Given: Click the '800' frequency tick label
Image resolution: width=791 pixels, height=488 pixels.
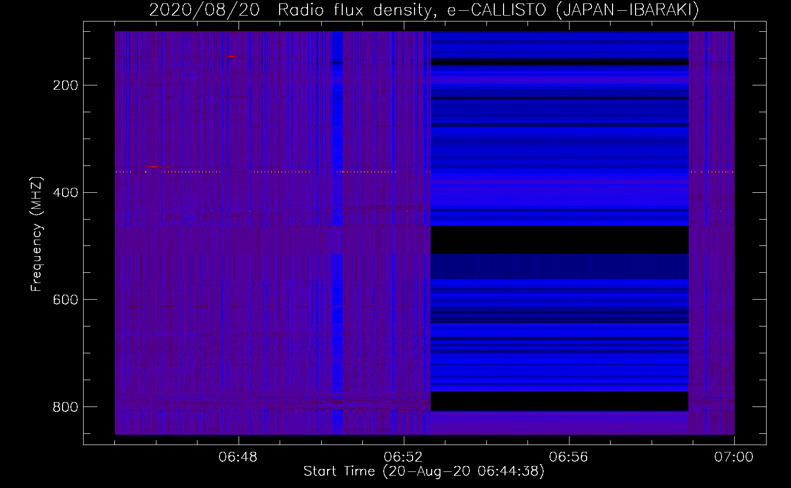Looking at the screenshot, I should click(66, 407).
